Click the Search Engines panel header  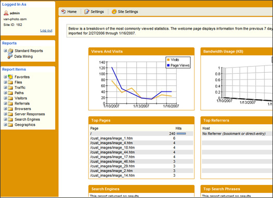click(141, 189)
